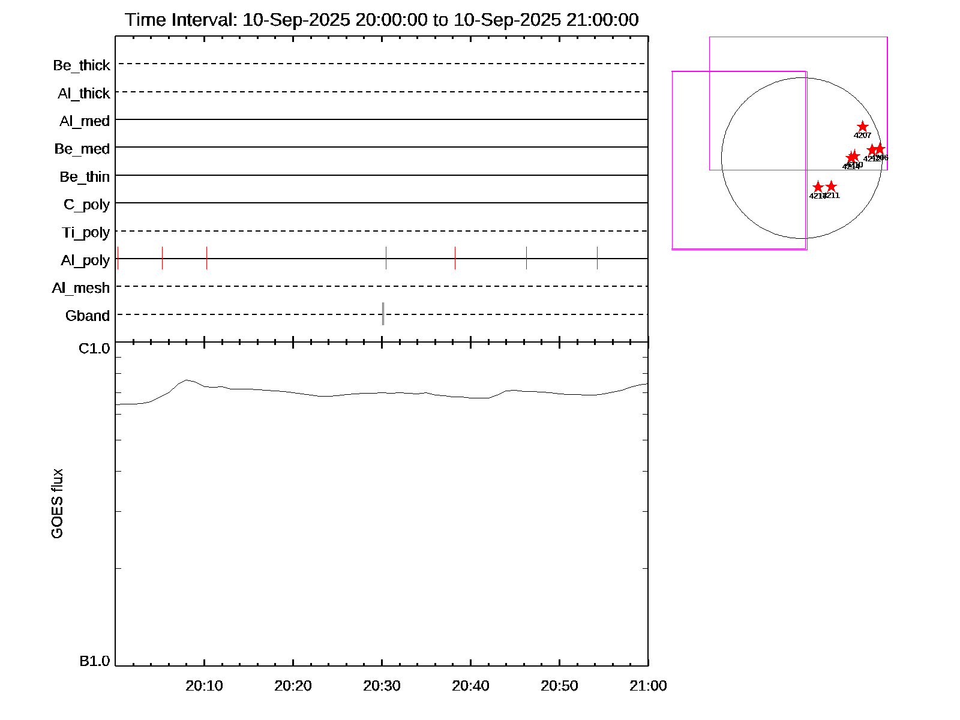
Task: Select the gray Al_poly marker near 20:30
Action: [x=386, y=258]
